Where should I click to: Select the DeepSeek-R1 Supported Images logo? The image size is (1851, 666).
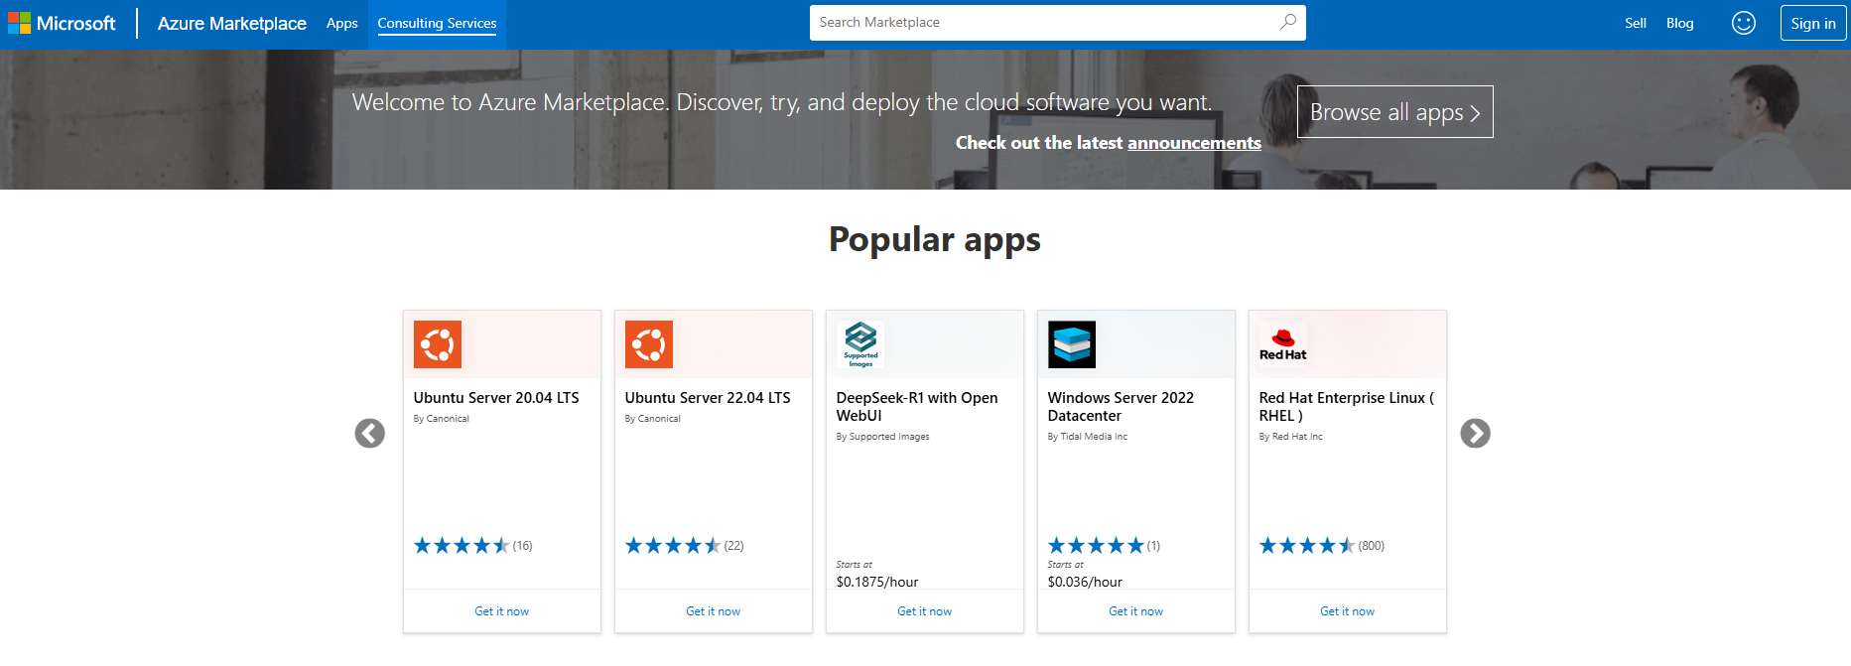pos(860,344)
